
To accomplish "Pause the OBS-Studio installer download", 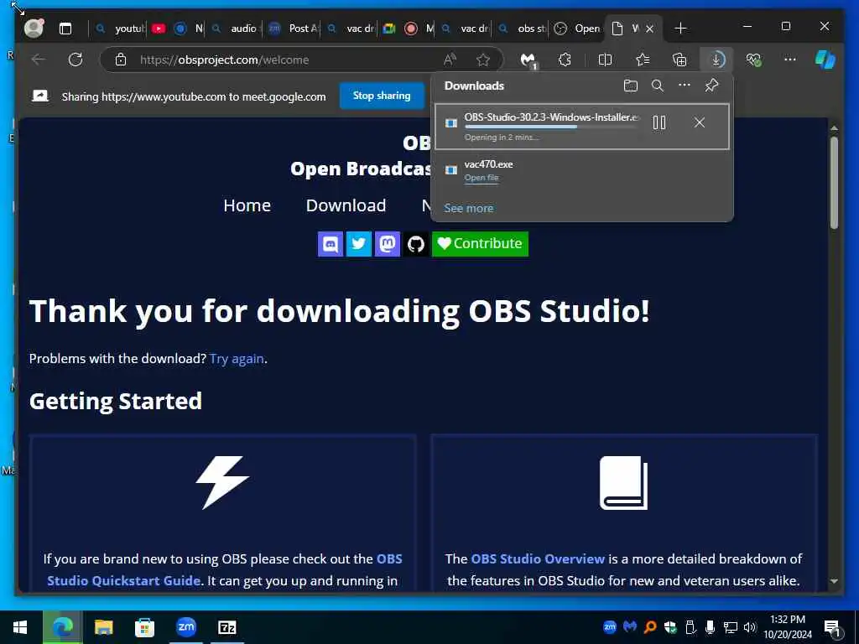I will tap(659, 122).
